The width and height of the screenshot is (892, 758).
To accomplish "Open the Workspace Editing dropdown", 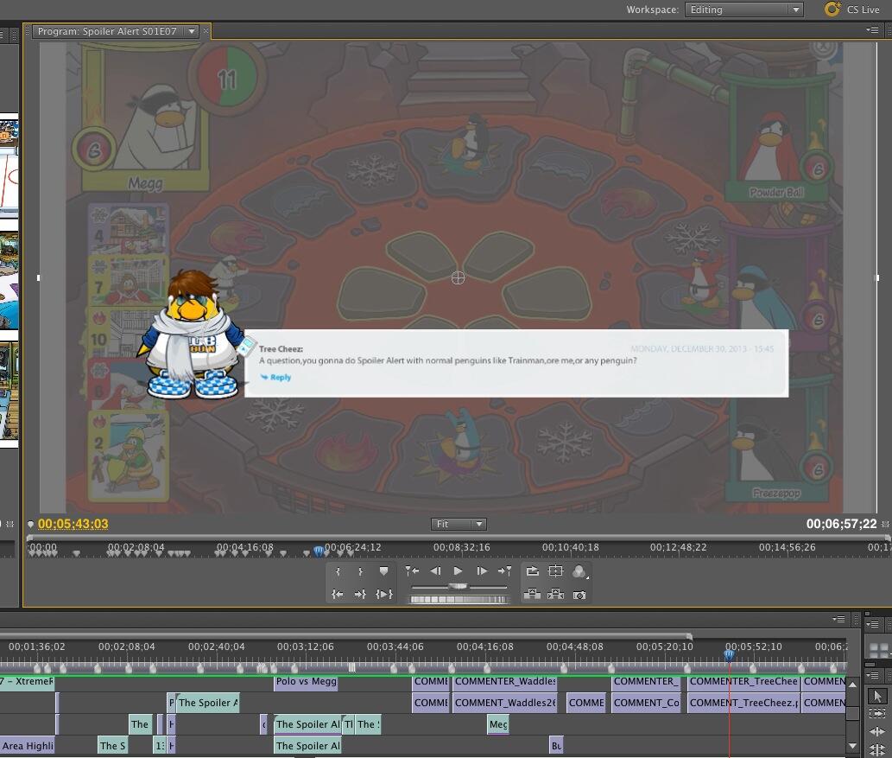I will (744, 10).
